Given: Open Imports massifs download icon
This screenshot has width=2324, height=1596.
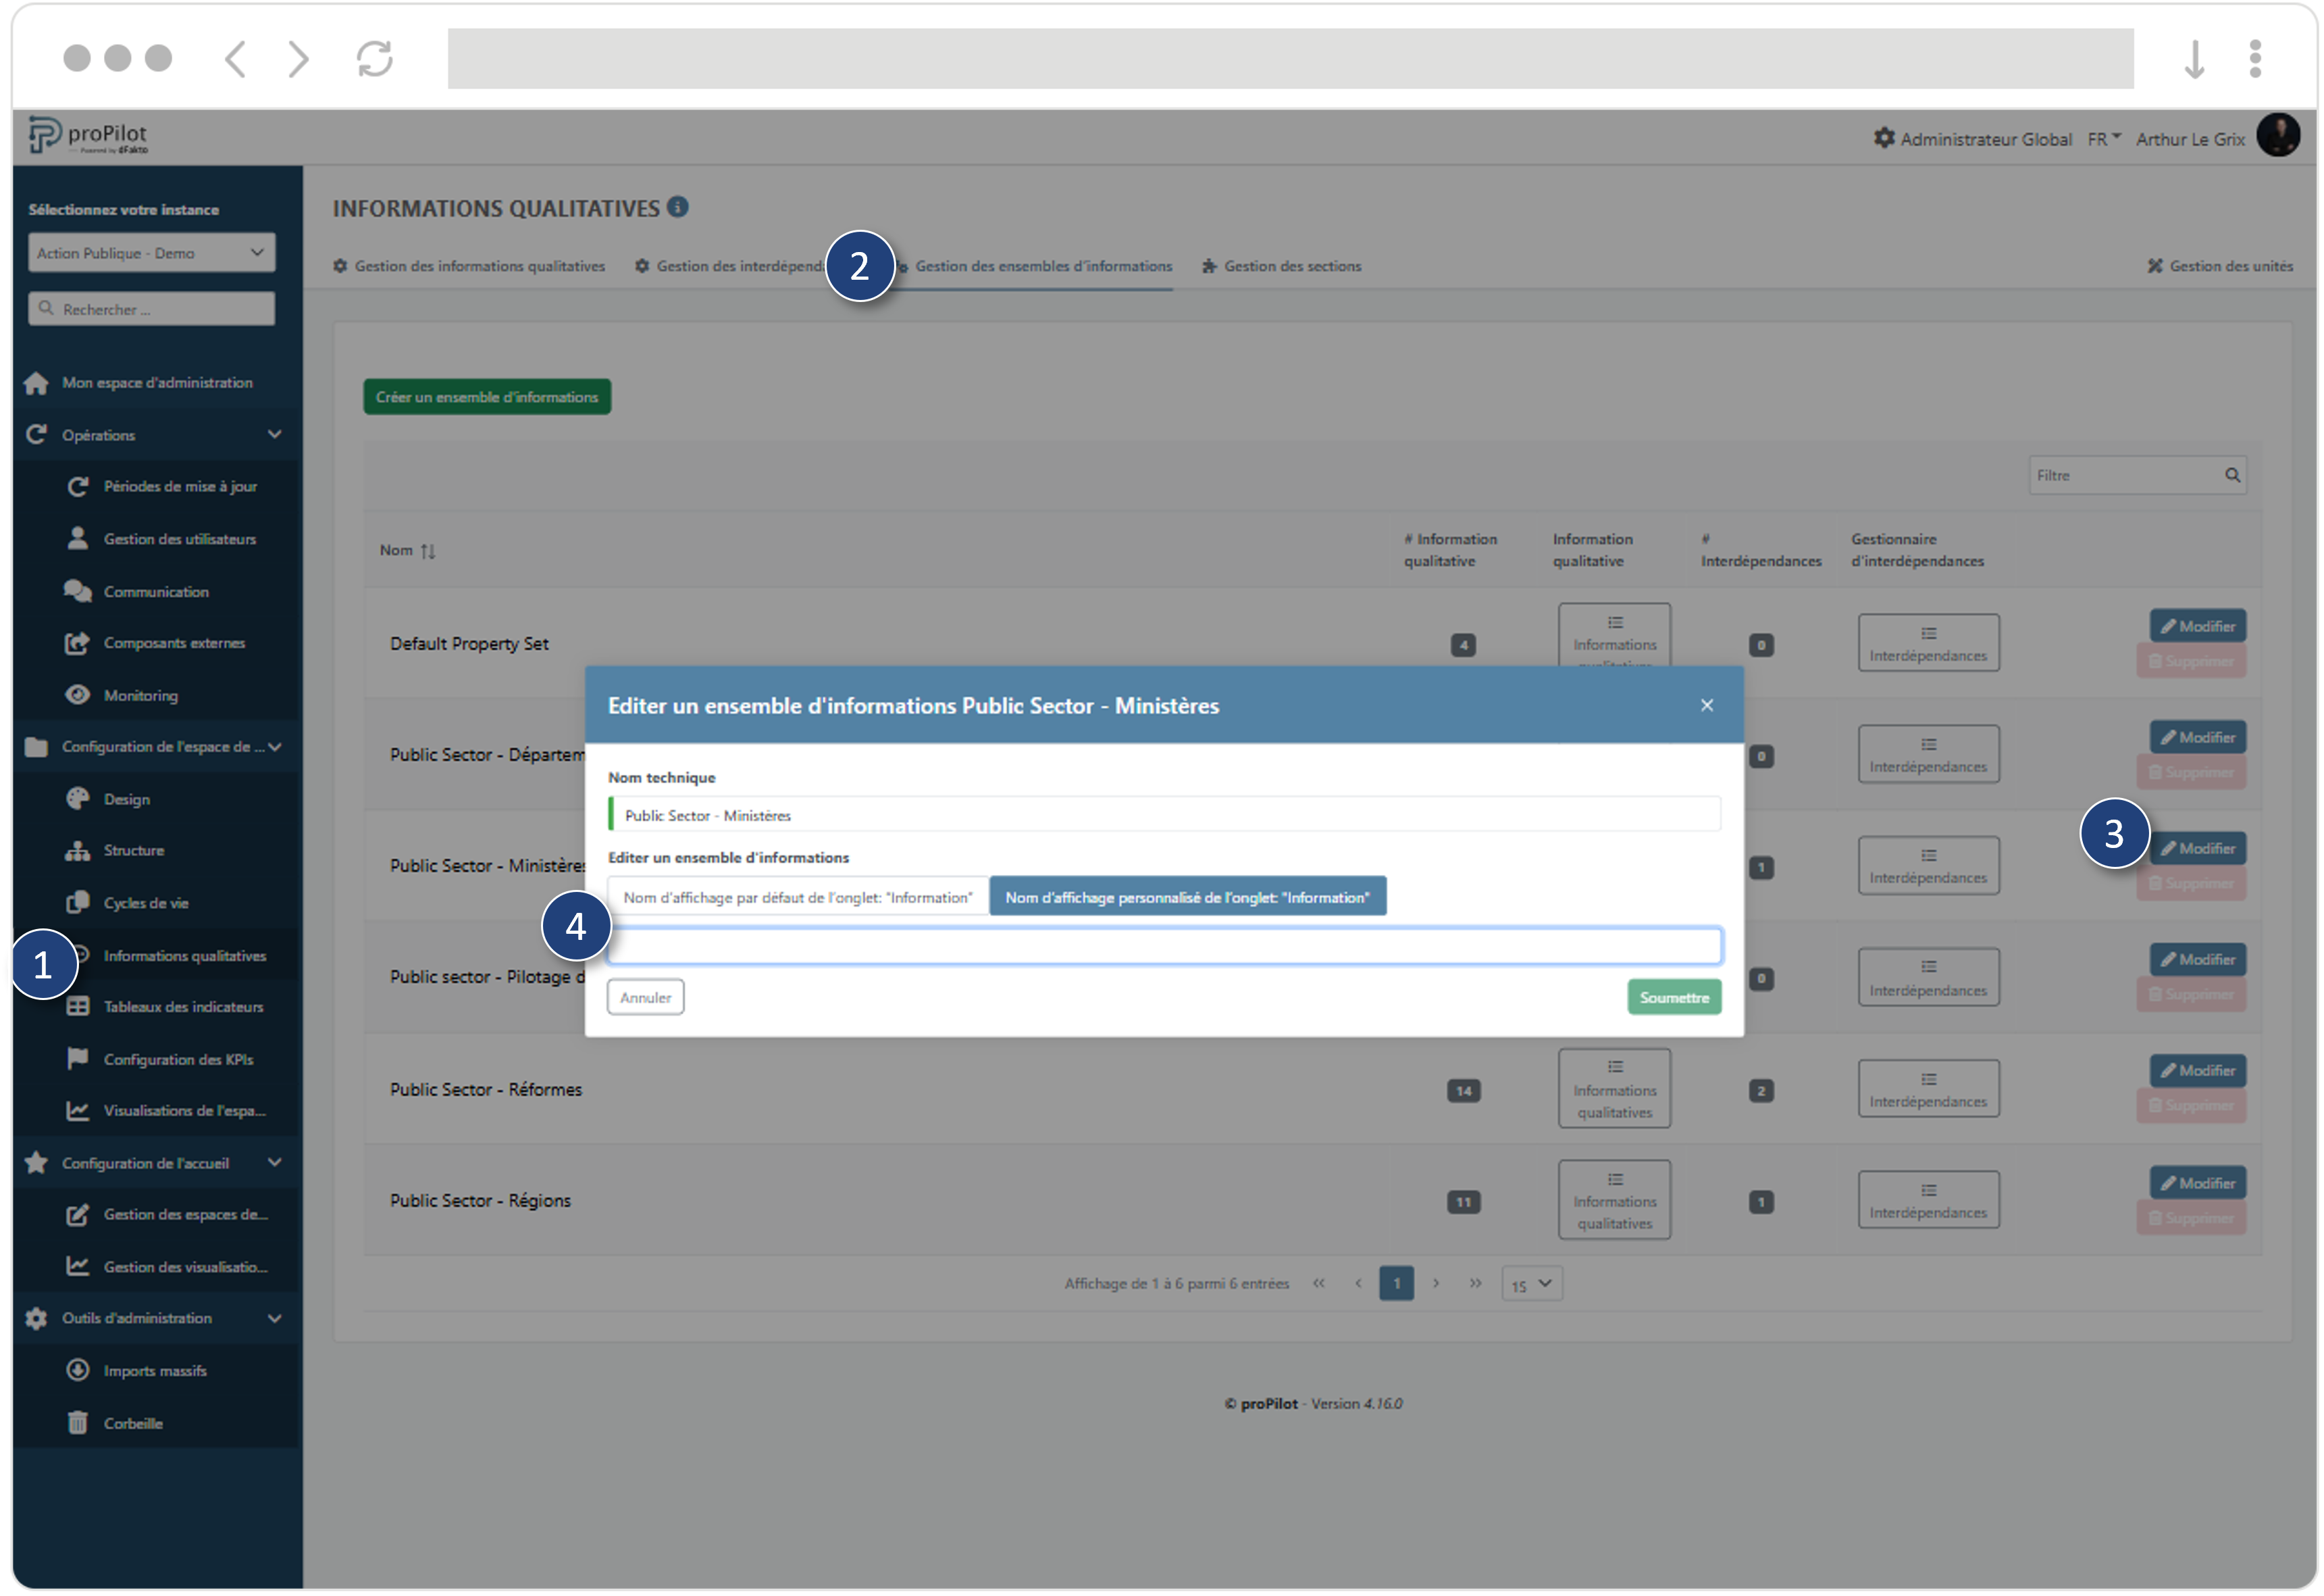Looking at the screenshot, I should (x=77, y=1370).
